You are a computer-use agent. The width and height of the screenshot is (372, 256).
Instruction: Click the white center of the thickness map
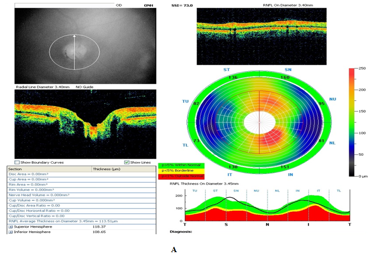260,121
